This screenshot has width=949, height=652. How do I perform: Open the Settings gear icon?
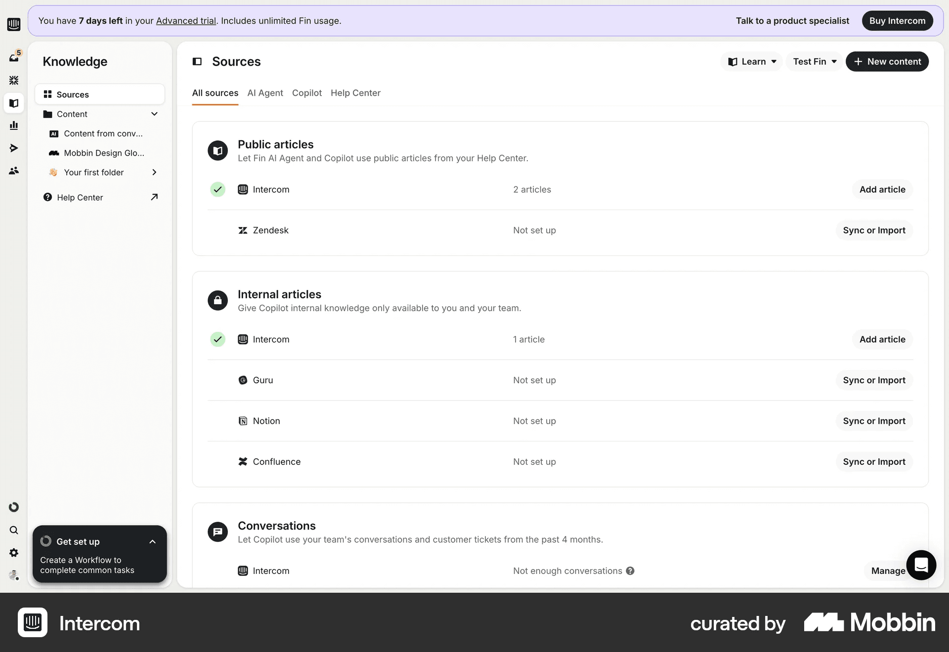(14, 553)
